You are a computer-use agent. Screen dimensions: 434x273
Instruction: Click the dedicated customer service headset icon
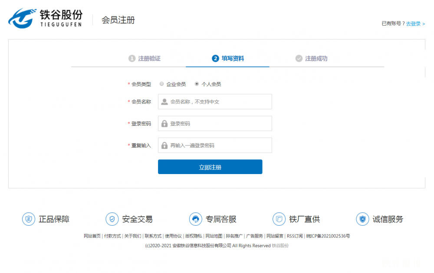click(x=196, y=219)
